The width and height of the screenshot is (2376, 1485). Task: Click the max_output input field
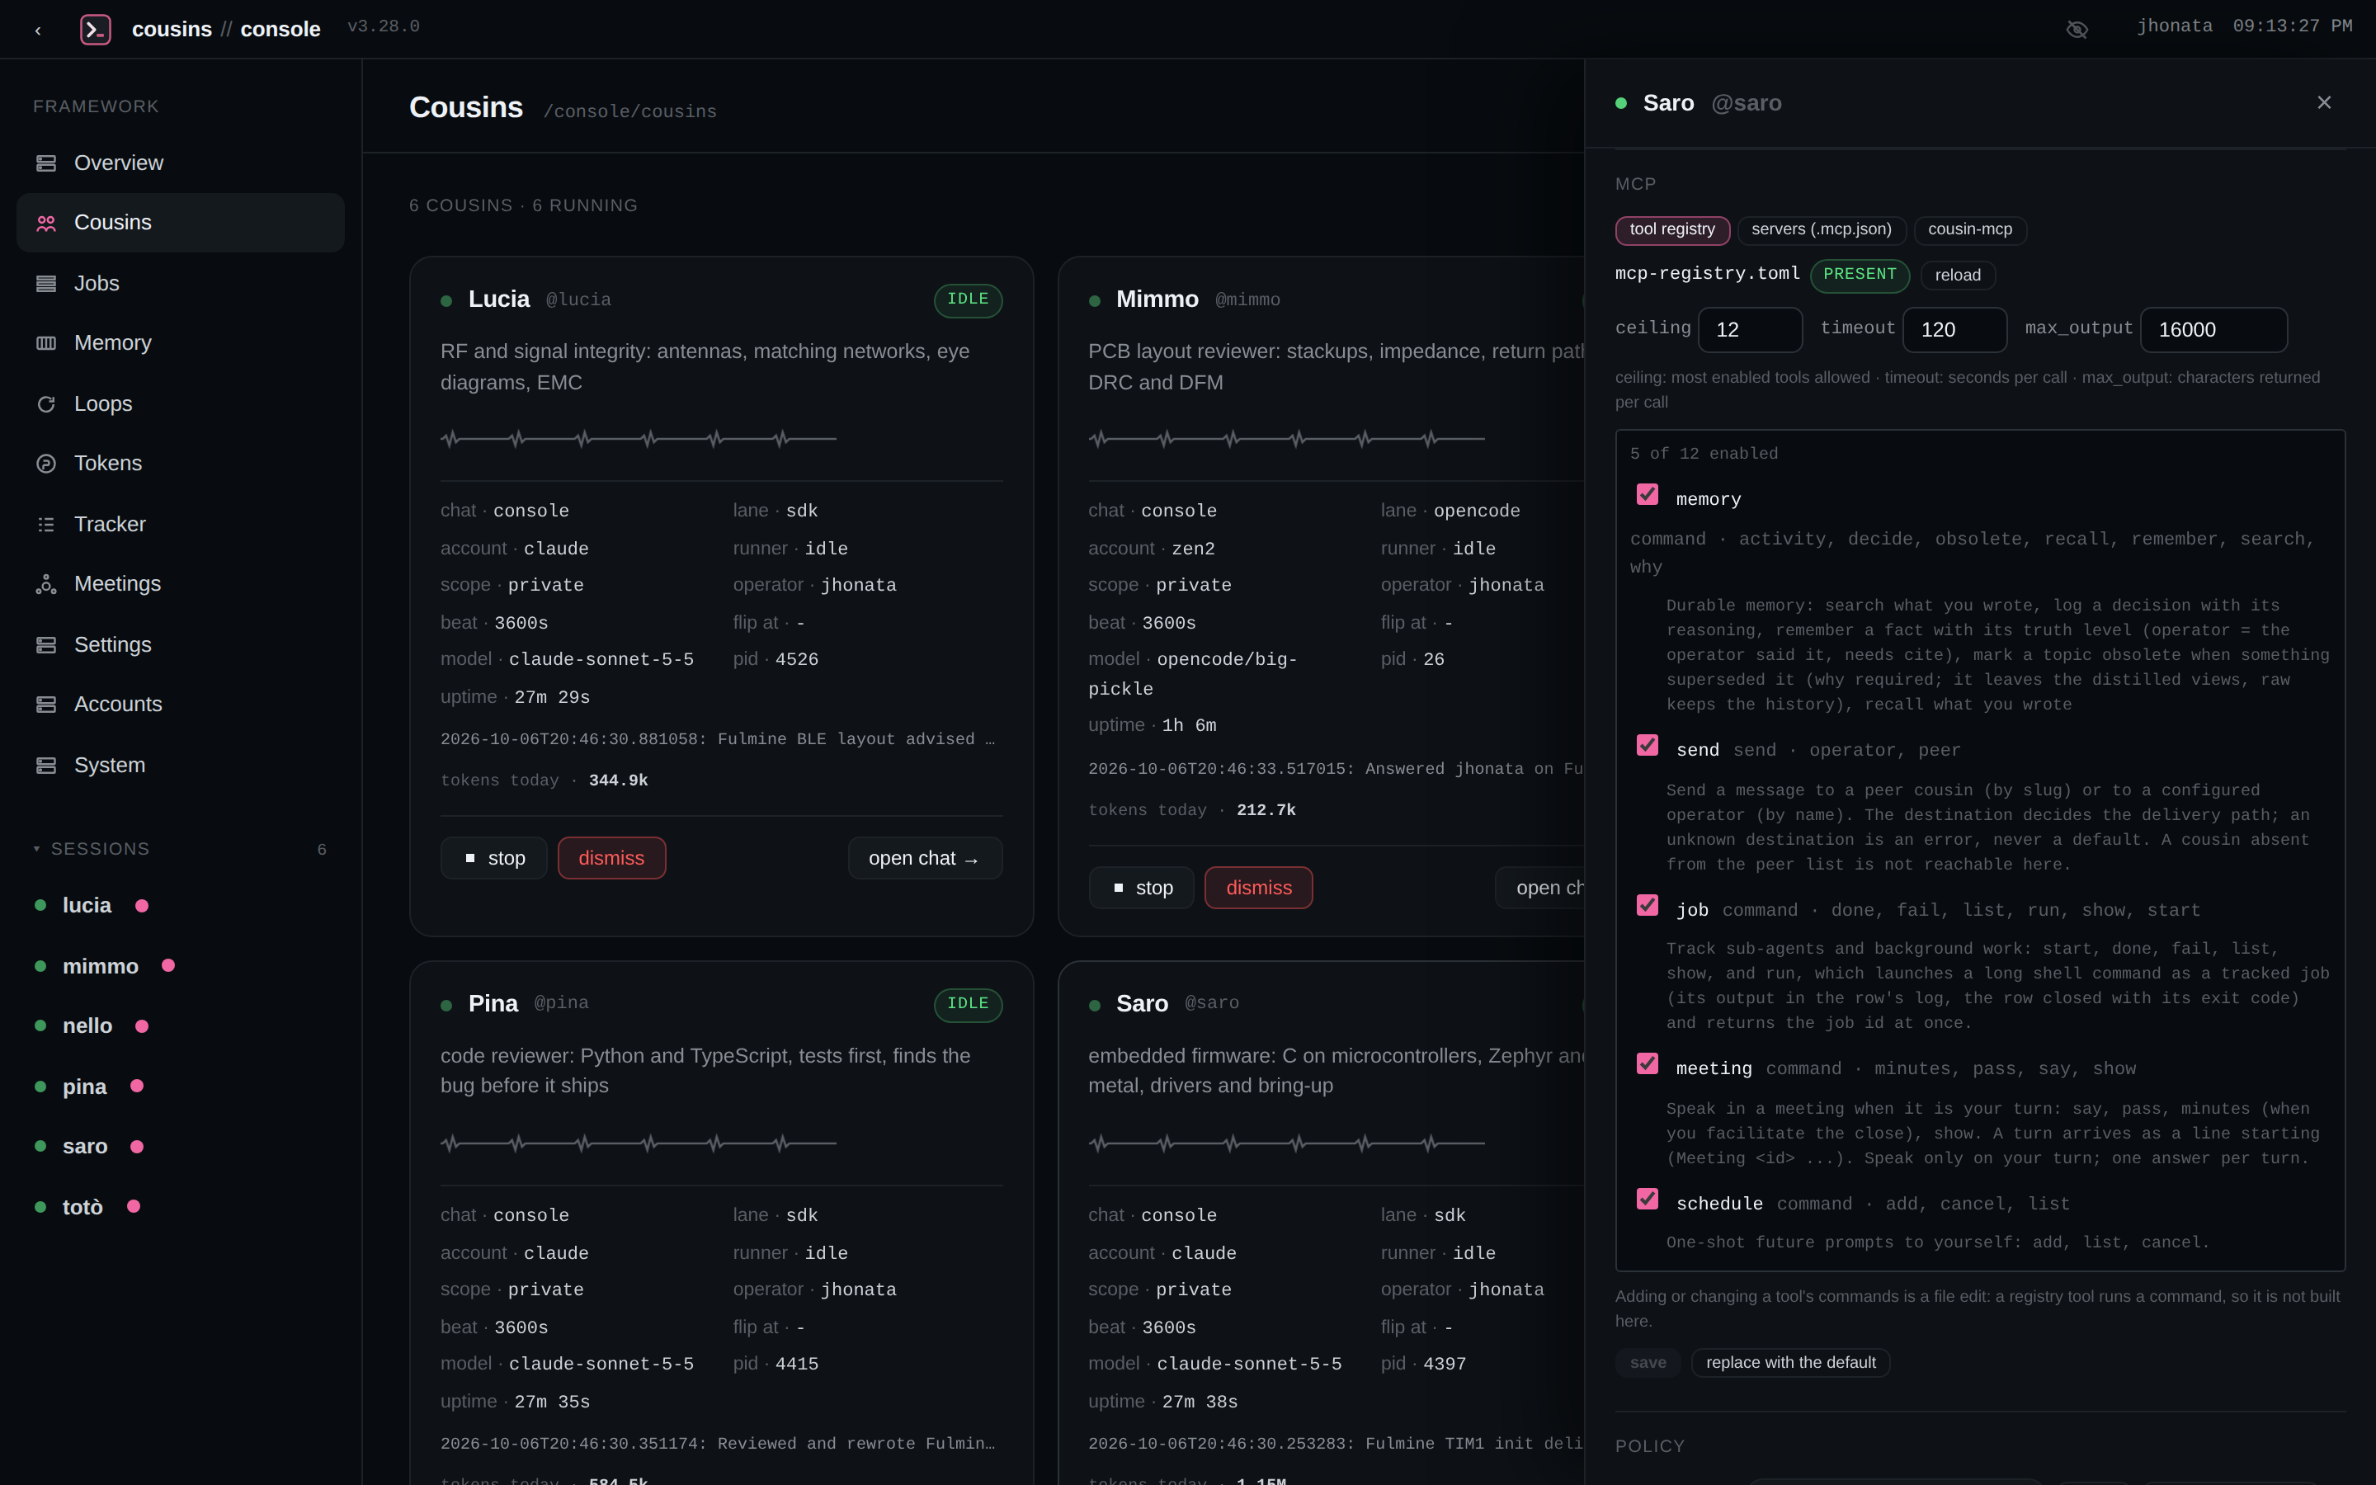click(2214, 330)
